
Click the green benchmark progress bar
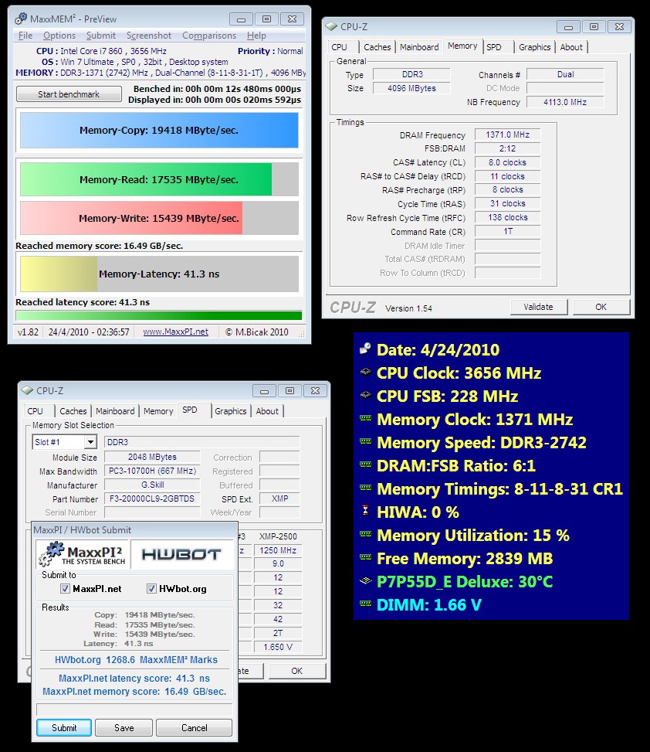pyautogui.click(x=159, y=315)
